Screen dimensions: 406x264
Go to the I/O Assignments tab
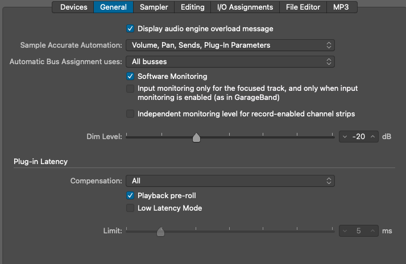(245, 7)
